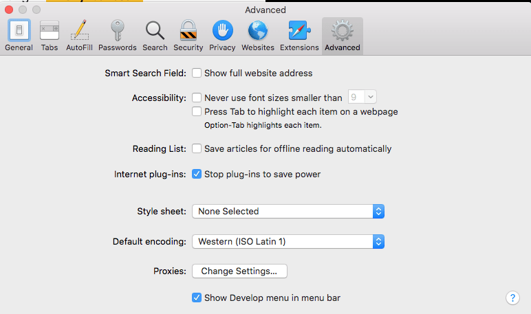531x314 pixels.
Task: Open the Passwords key icon pane
Action: (118, 36)
